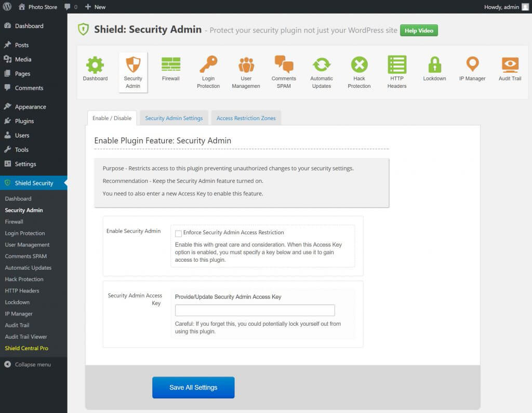Click Shield Security menu heading
This screenshot has height=413, width=532.
click(34, 183)
